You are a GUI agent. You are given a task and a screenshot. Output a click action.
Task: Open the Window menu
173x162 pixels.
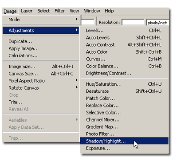click(92, 11)
